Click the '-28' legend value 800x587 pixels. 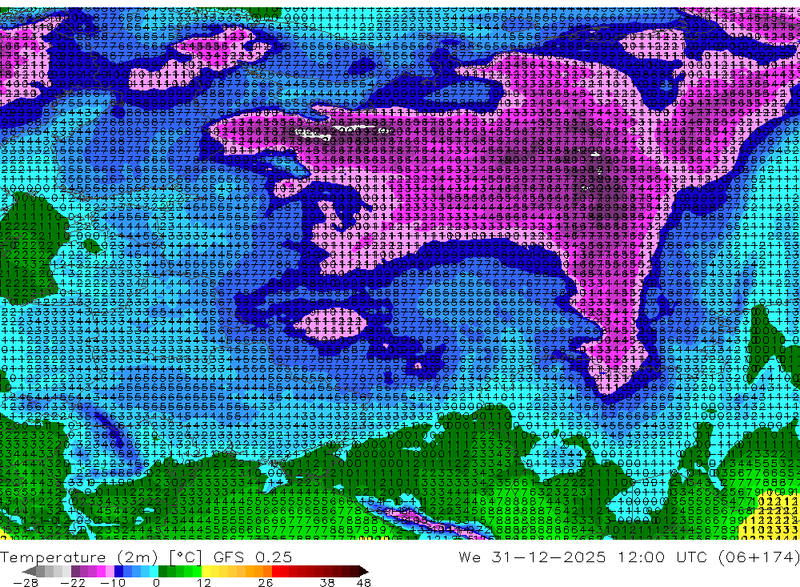coord(26,582)
